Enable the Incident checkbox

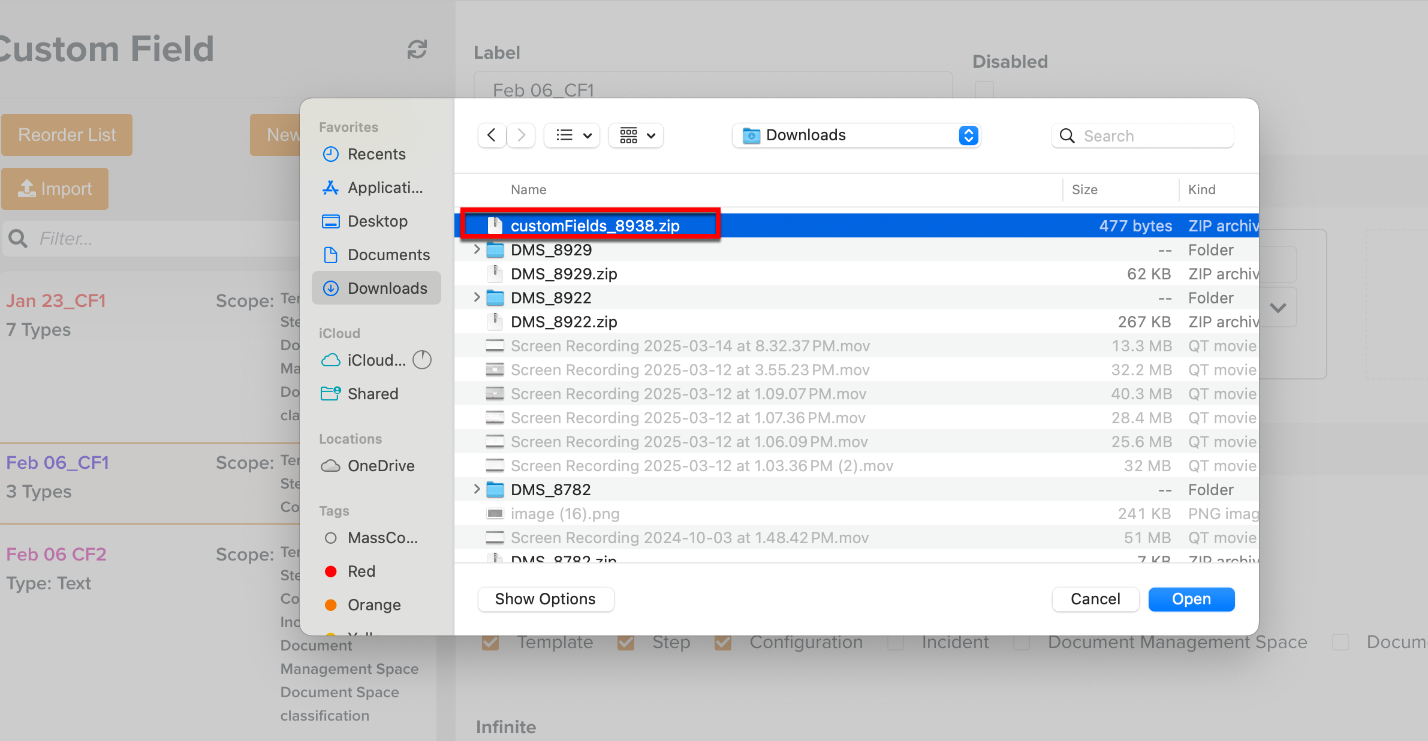coord(896,641)
